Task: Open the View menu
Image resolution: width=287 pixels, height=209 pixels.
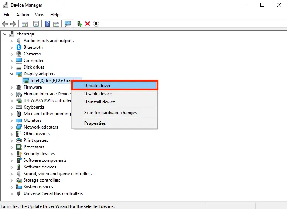Action: pos(40,15)
